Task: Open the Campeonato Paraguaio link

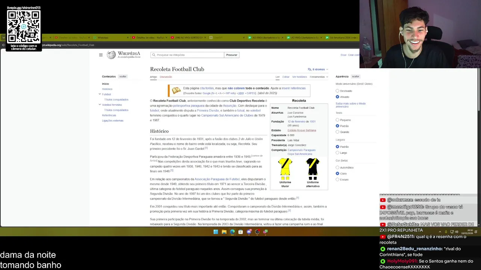Action: coord(301,150)
